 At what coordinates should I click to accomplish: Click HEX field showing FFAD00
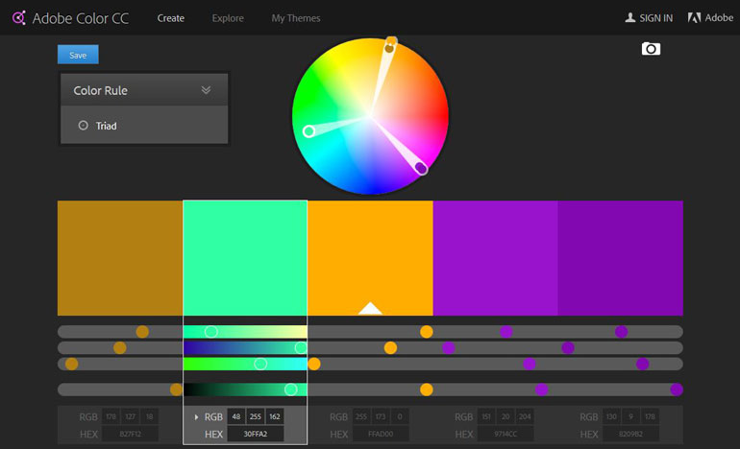point(381,434)
